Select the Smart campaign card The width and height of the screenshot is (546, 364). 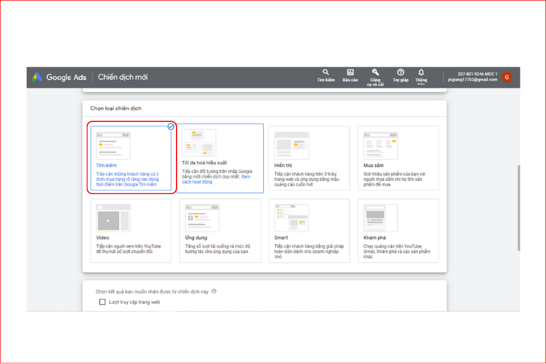point(309,231)
